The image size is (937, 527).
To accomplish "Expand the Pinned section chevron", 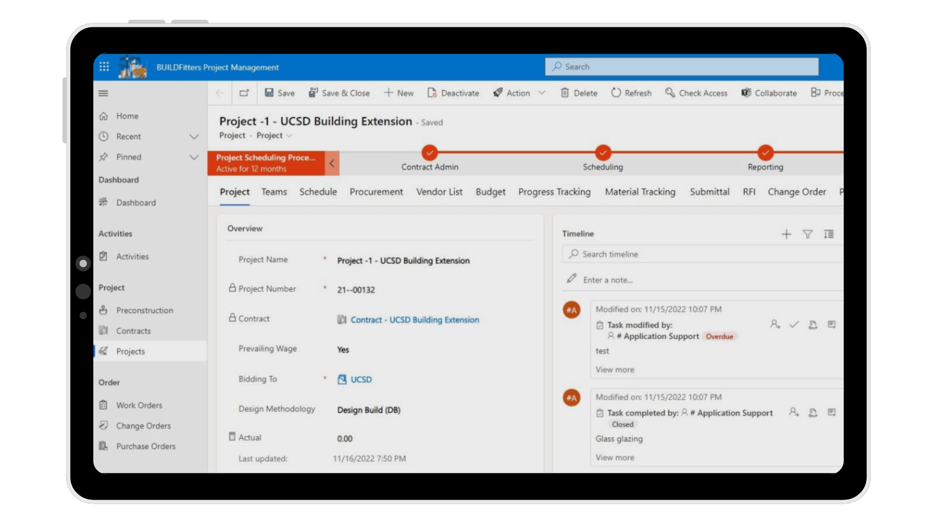I will pos(194,157).
